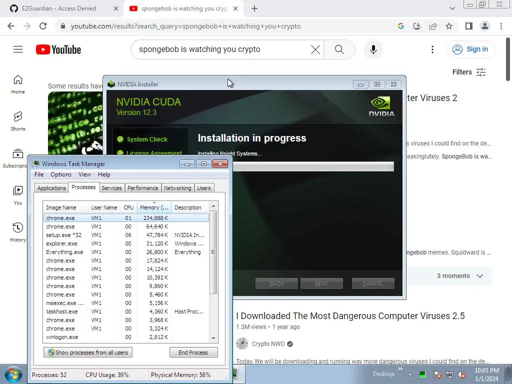This screenshot has width=512, height=384.
Task: Click the Google icon in the address bar
Action: coord(400,26)
